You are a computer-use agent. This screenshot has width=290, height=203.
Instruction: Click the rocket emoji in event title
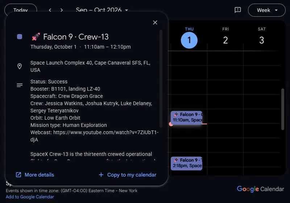pyautogui.click(x=36, y=37)
